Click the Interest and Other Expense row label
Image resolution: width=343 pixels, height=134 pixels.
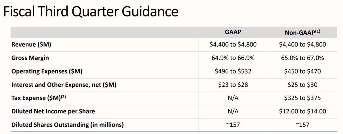pos(64,85)
